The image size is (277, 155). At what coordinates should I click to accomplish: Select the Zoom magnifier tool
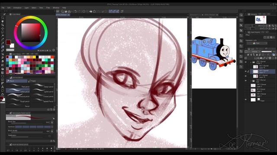coord(3,18)
